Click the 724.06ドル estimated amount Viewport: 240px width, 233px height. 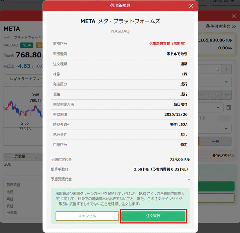pyautogui.click(x=180, y=159)
